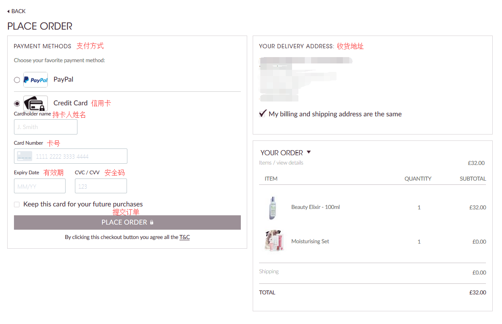Click the Beauty Elixir - 100ml item name

pyautogui.click(x=315, y=207)
